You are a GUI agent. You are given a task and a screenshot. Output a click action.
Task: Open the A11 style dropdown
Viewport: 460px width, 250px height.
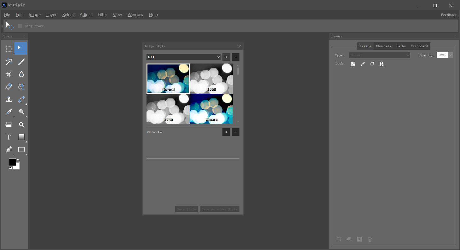218,57
